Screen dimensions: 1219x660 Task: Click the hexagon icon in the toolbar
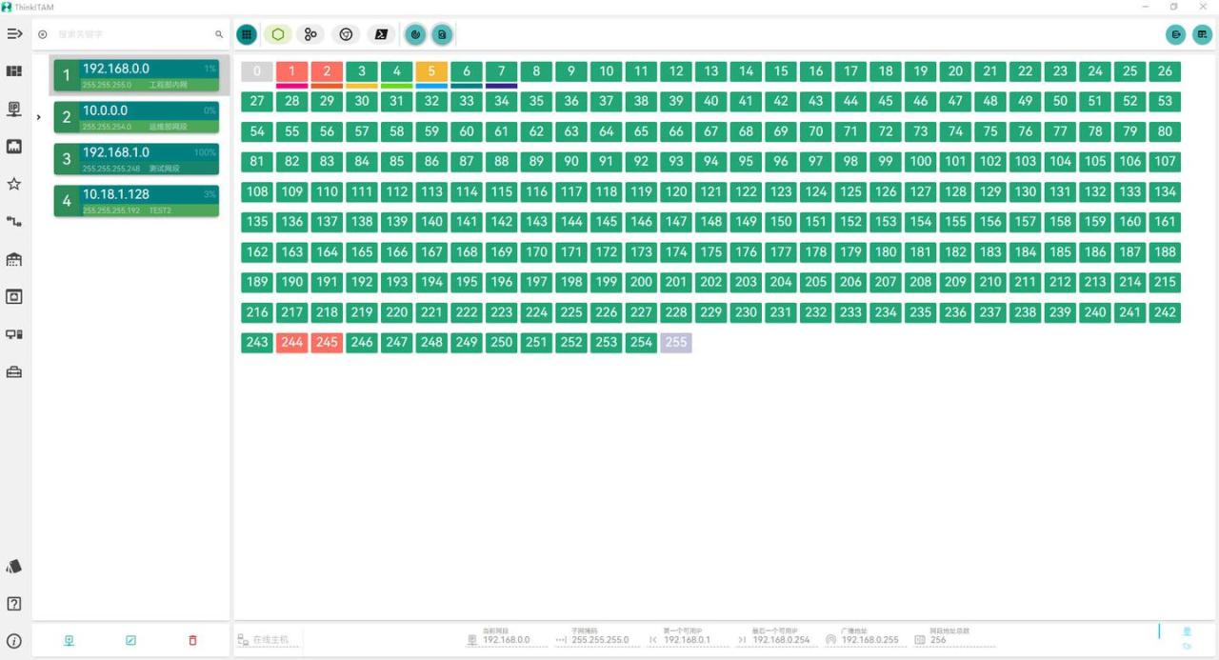[278, 34]
